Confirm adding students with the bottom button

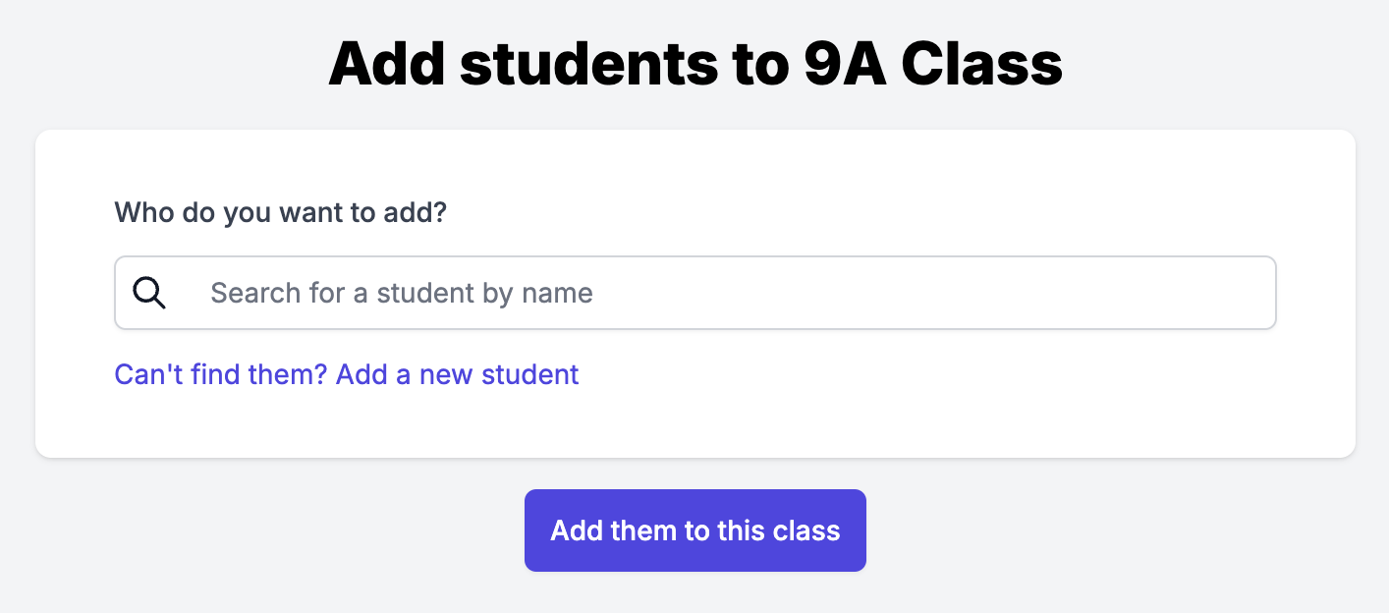pyautogui.click(x=694, y=529)
